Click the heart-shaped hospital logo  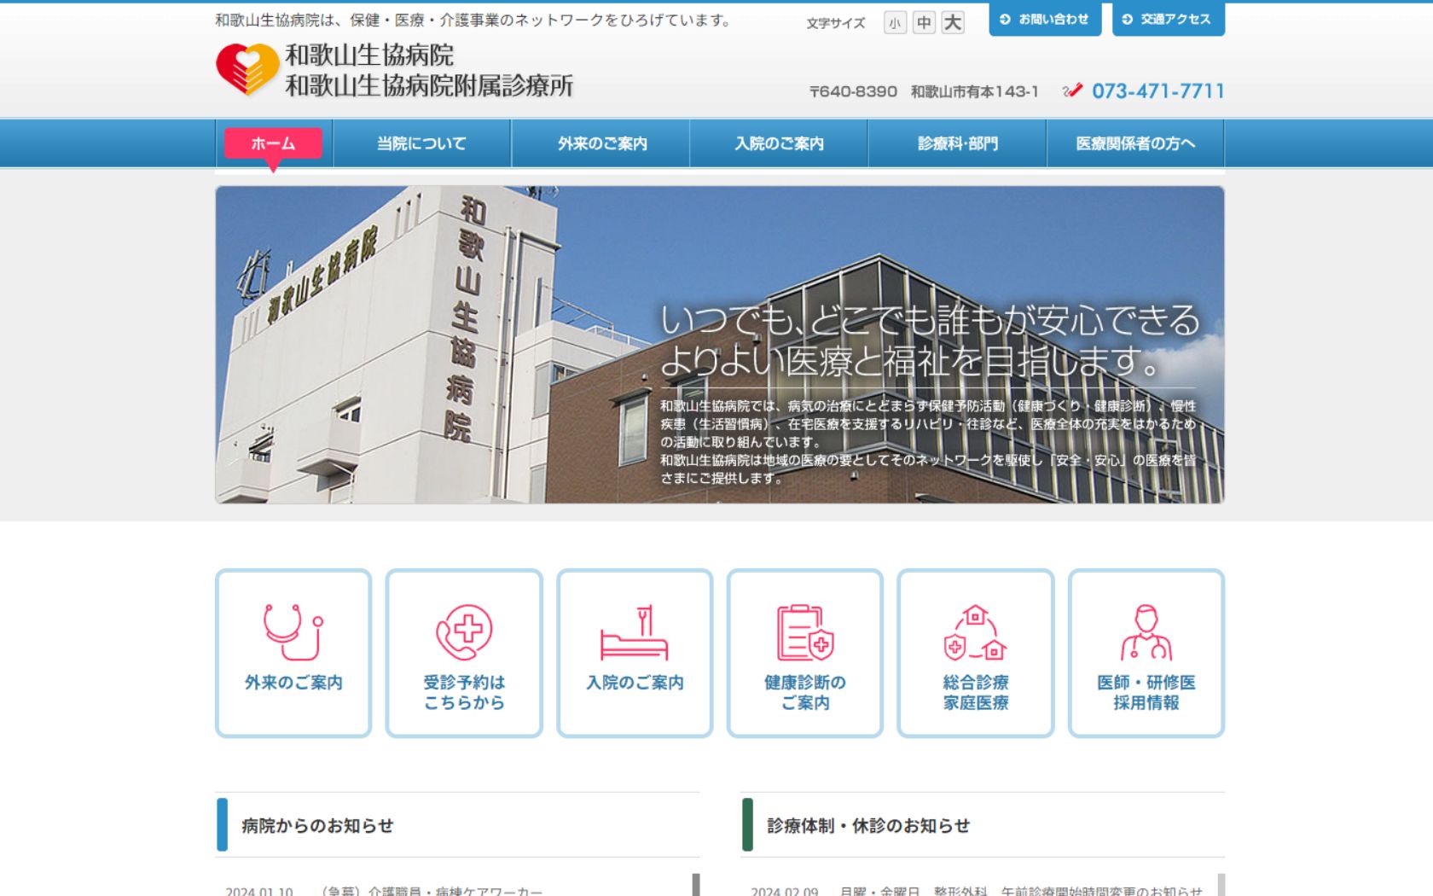point(247,69)
